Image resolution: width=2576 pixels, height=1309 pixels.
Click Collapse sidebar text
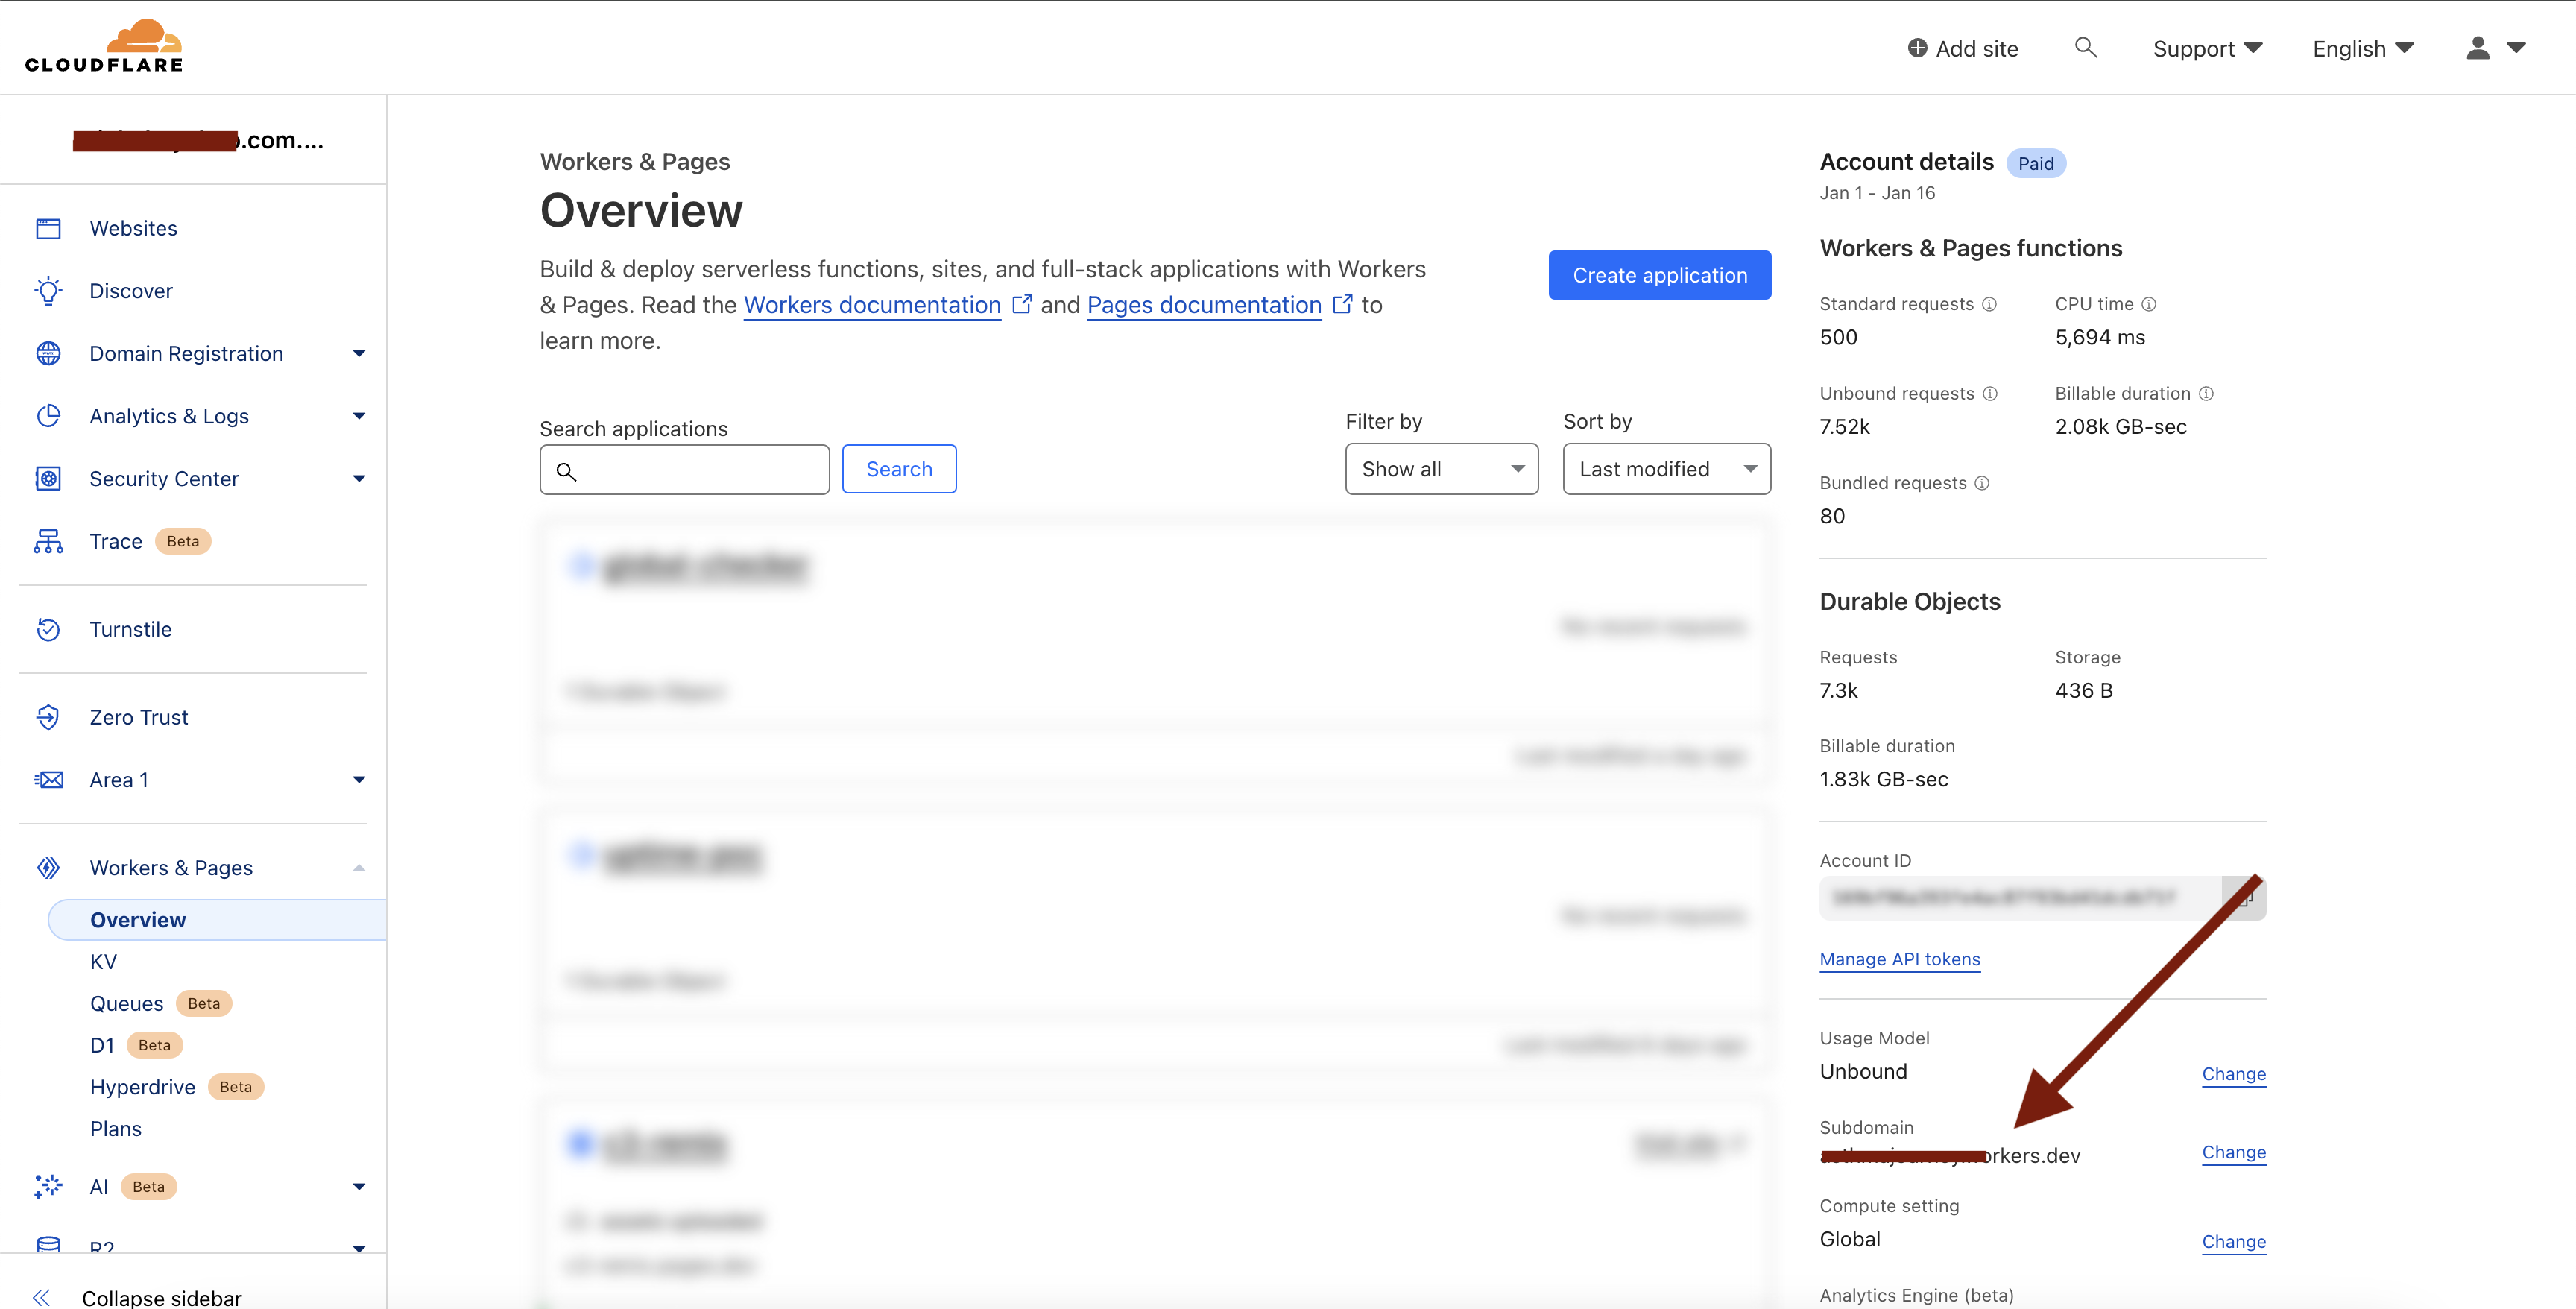click(x=162, y=1298)
